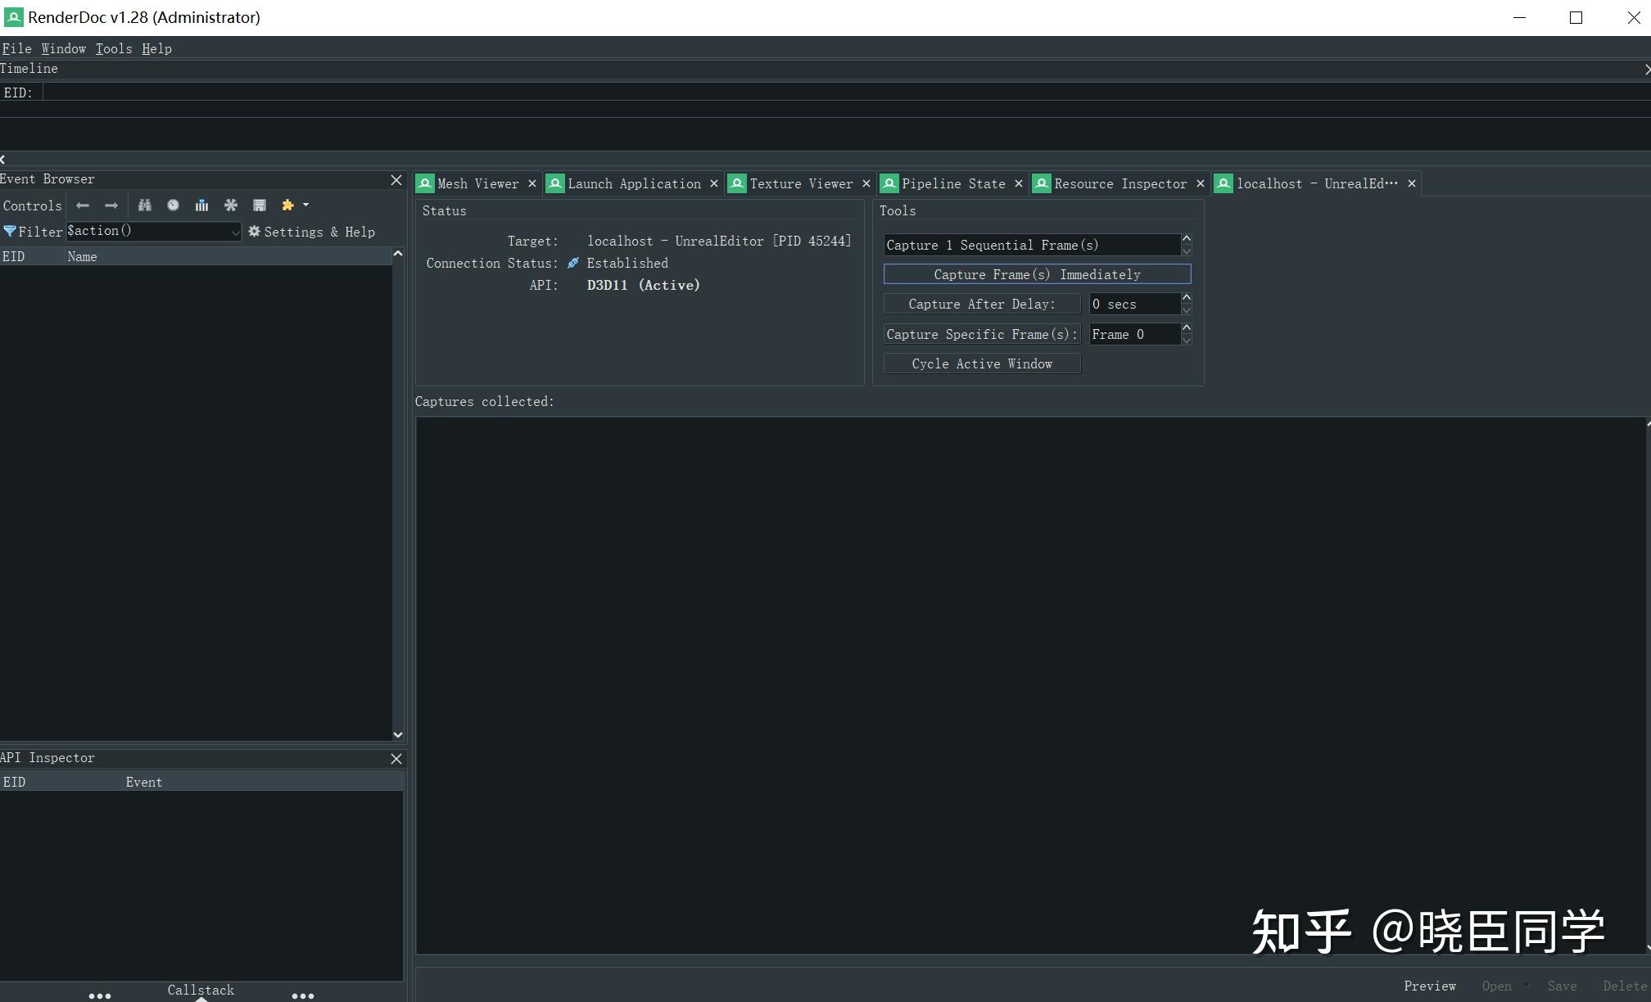Click the Cycle Active Window button
This screenshot has width=1651, height=1002.
[x=982, y=363]
